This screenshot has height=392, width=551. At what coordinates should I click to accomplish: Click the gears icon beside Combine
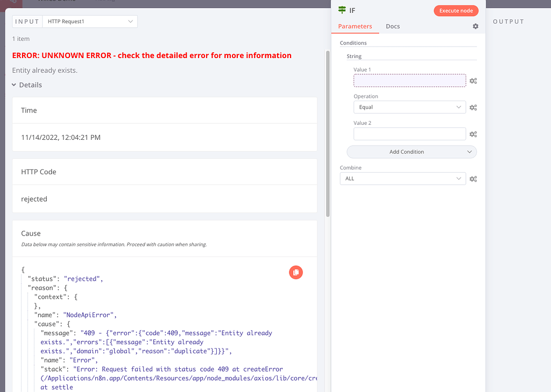point(473,179)
